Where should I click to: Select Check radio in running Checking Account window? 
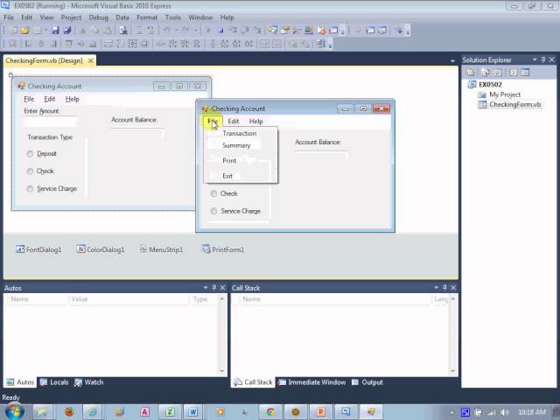click(213, 193)
